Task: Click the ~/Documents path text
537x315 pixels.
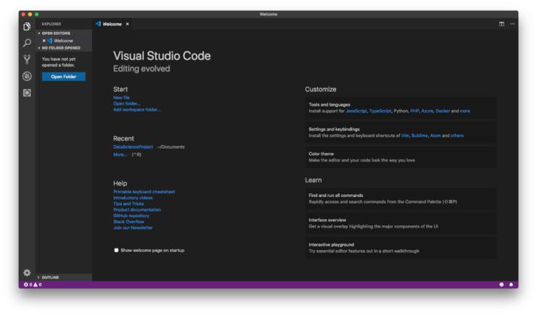Action: click(171, 147)
